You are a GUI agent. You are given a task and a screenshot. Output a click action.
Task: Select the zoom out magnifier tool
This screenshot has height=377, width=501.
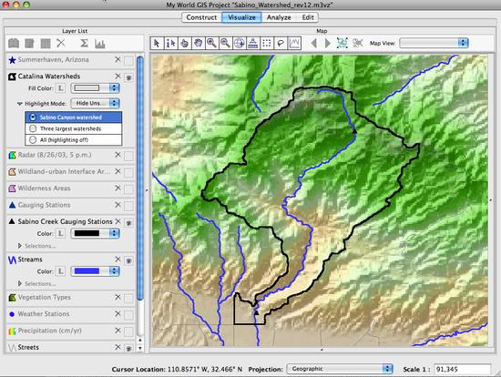click(x=226, y=43)
